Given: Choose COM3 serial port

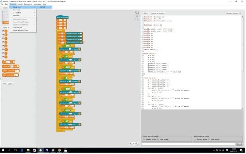Looking at the screenshot, I should click(44, 7).
